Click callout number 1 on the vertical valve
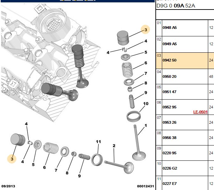 click(x=146, y=125)
